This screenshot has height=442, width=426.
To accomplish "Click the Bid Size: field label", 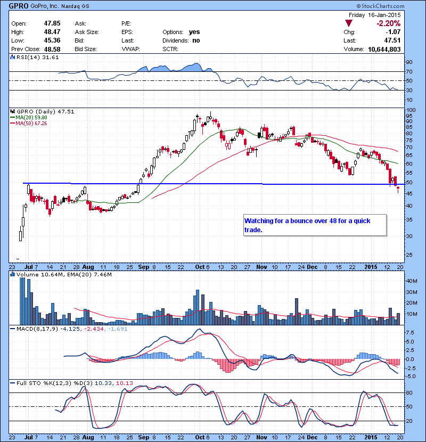I will [x=86, y=49].
